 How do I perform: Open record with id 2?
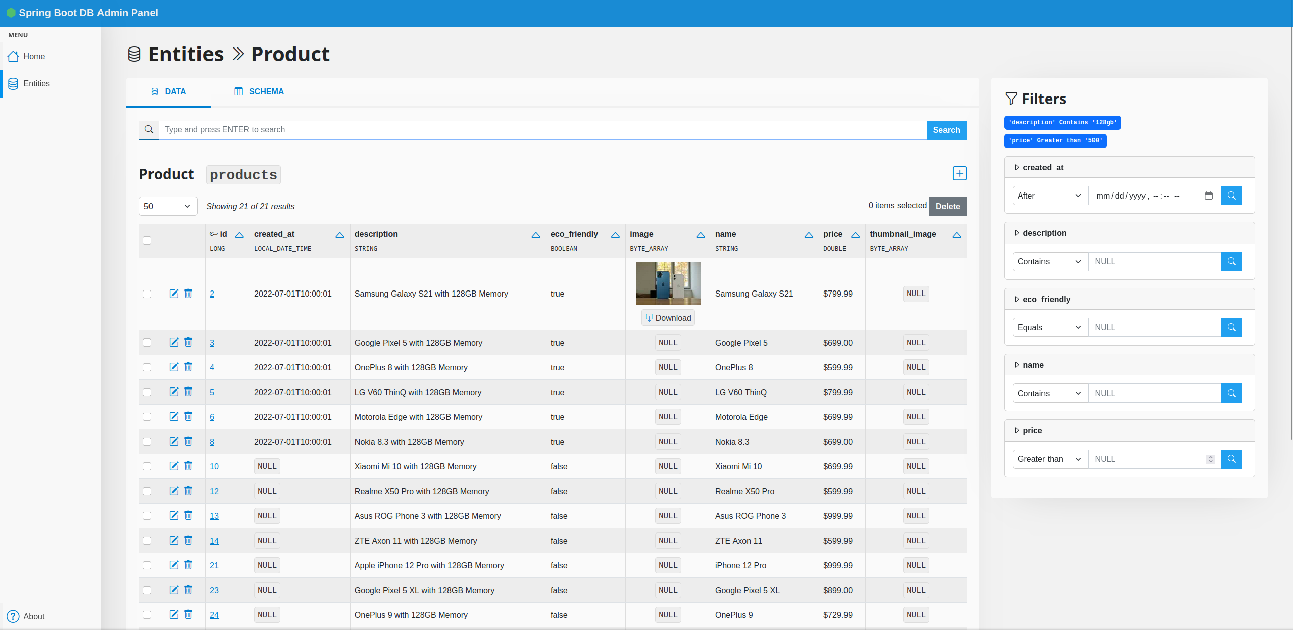212,294
